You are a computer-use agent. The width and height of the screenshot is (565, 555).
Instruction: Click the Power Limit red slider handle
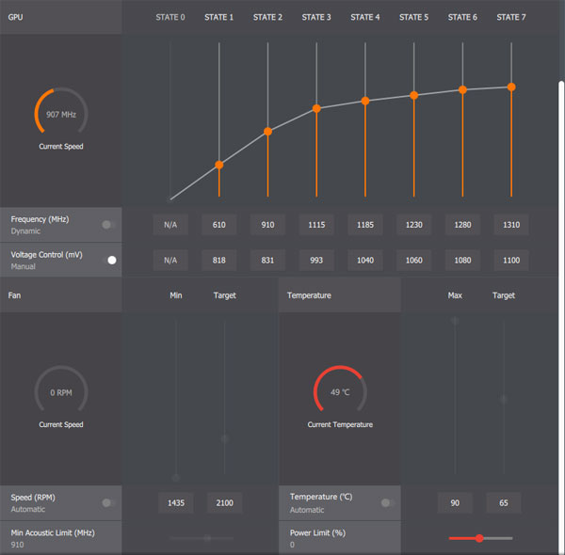click(479, 538)
